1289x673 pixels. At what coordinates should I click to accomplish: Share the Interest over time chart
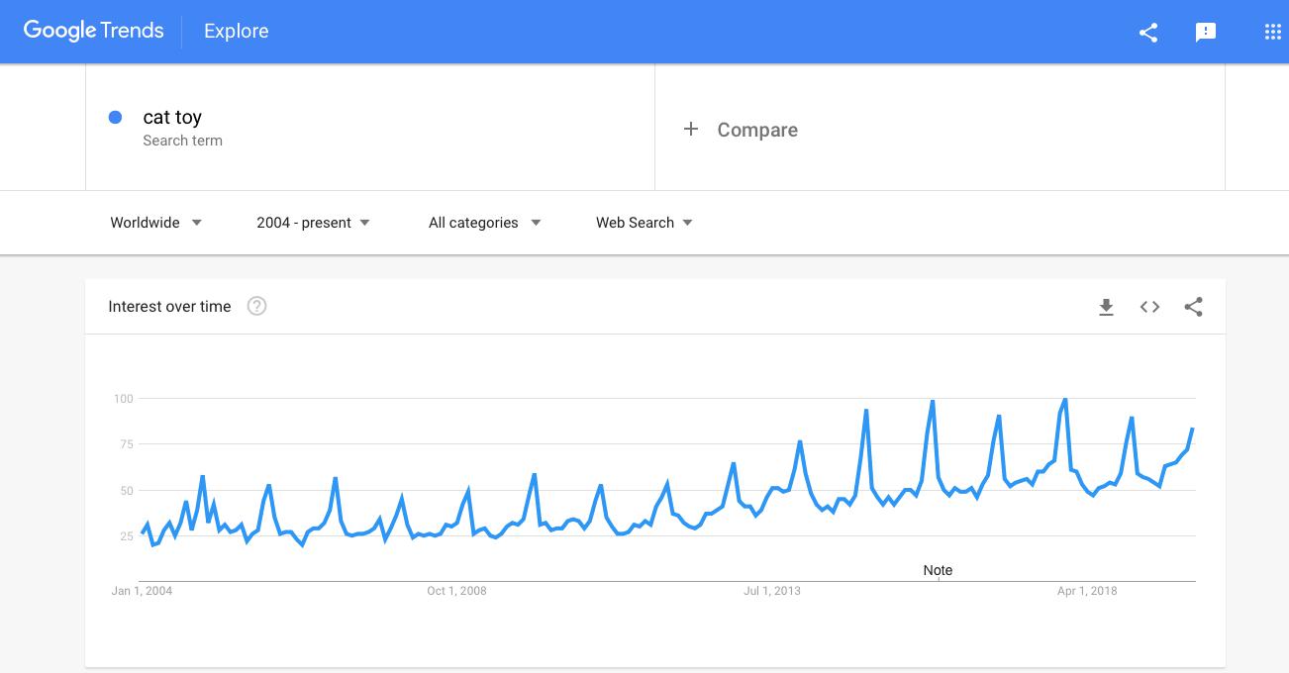coord(1194,307)
